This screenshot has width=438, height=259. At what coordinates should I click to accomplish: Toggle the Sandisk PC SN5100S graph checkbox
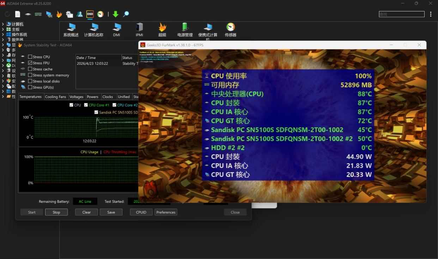coord(96,112)
